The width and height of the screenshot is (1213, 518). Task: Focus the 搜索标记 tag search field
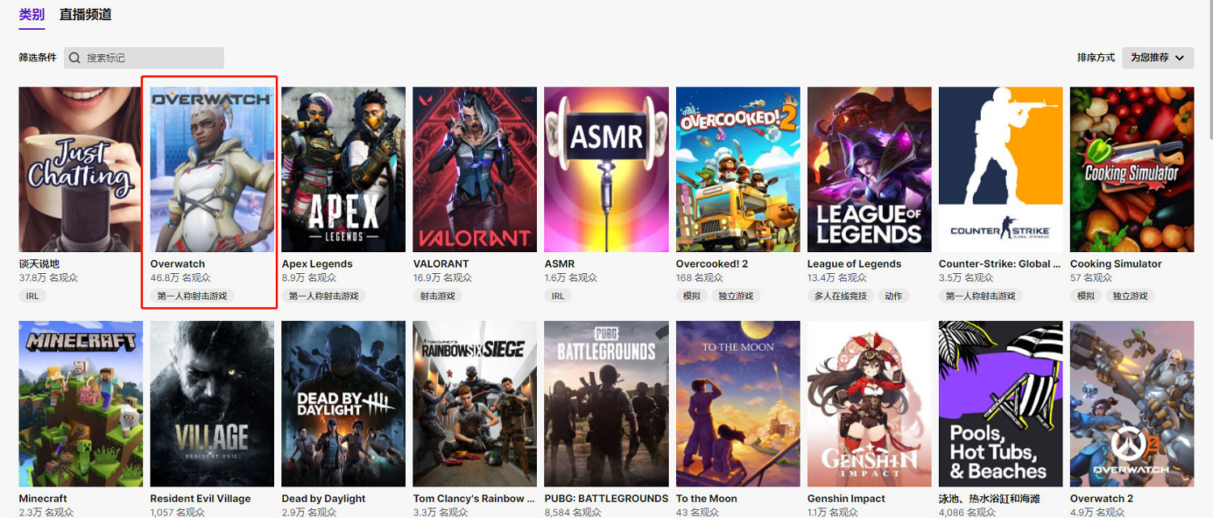(x=150, y=58)
